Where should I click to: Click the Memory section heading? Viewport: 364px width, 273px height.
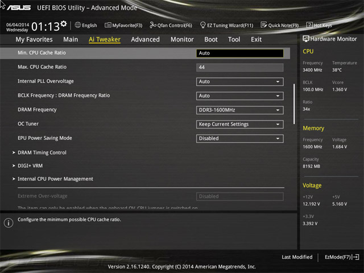(x=313, y=128)
